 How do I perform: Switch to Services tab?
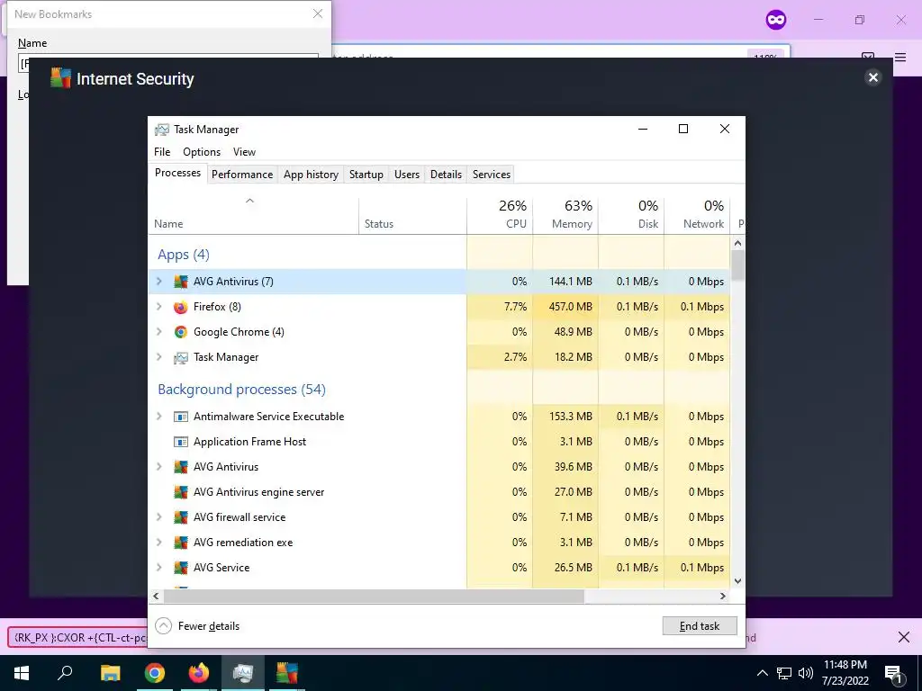[x=492, y=175]
